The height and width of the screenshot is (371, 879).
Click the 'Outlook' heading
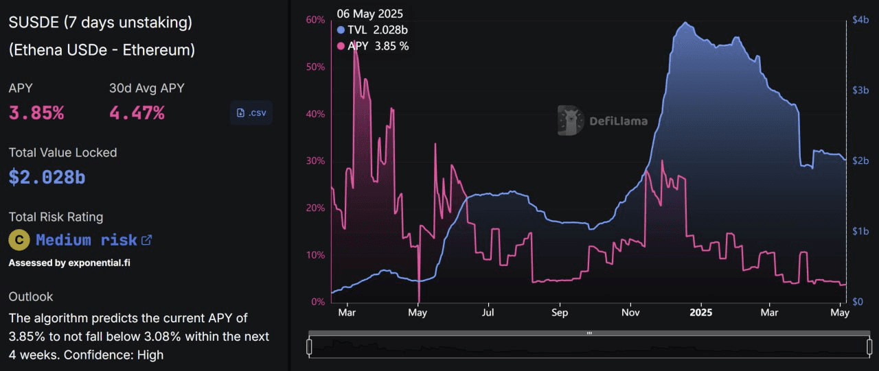(x=31, y=297)
